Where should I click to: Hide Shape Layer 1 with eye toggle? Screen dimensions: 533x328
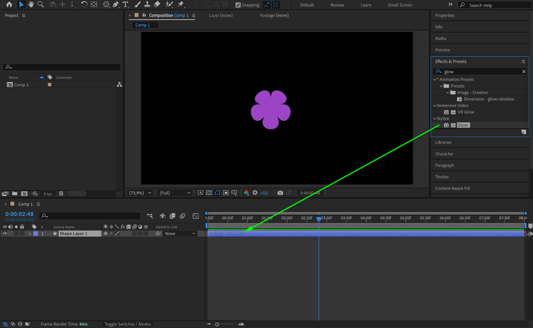(5, 234)
